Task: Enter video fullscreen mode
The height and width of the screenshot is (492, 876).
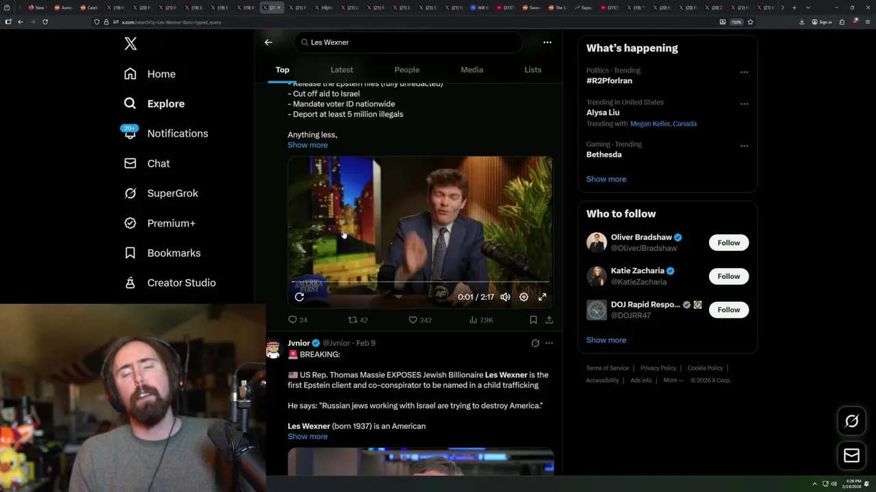Action: (x=542, y=297)
